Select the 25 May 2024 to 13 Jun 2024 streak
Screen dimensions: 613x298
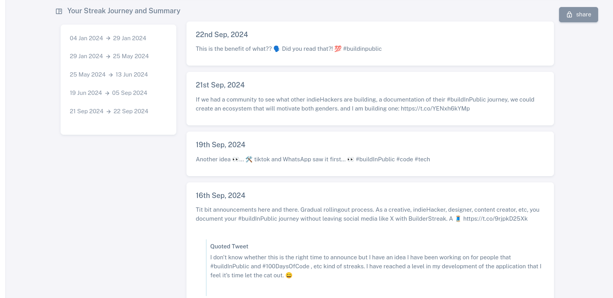(109, 75)
